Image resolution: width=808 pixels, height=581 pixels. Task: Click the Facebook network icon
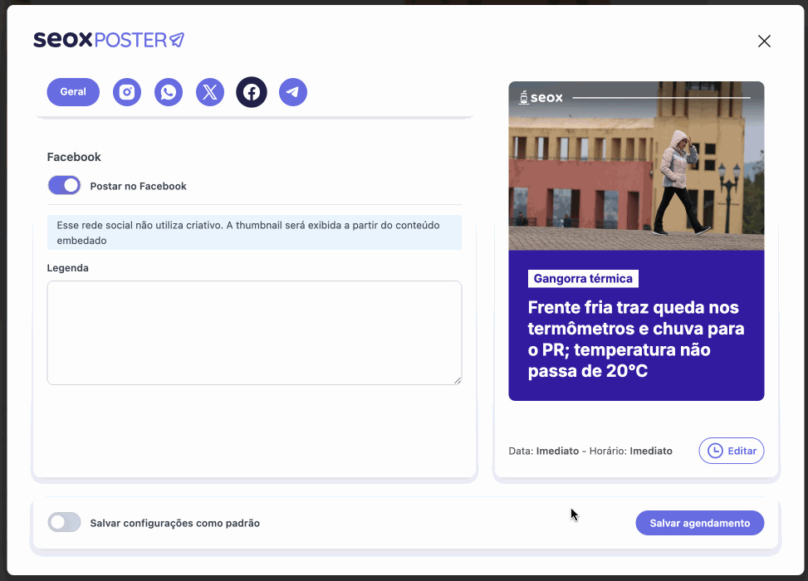(x=252, y=92)
